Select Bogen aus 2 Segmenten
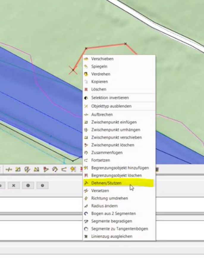 click(119, 214)
